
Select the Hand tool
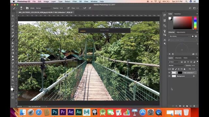pyautogui.click(x=13, y=77)
